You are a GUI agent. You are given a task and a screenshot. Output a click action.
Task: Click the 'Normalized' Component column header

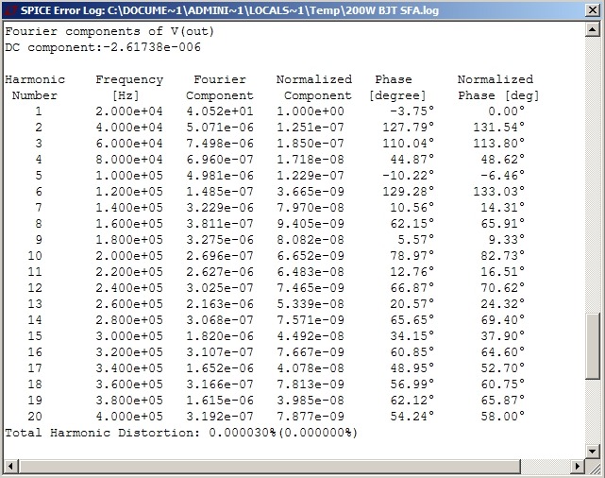(314, 79)
